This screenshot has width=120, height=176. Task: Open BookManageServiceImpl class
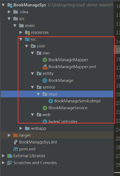(77, 101)
